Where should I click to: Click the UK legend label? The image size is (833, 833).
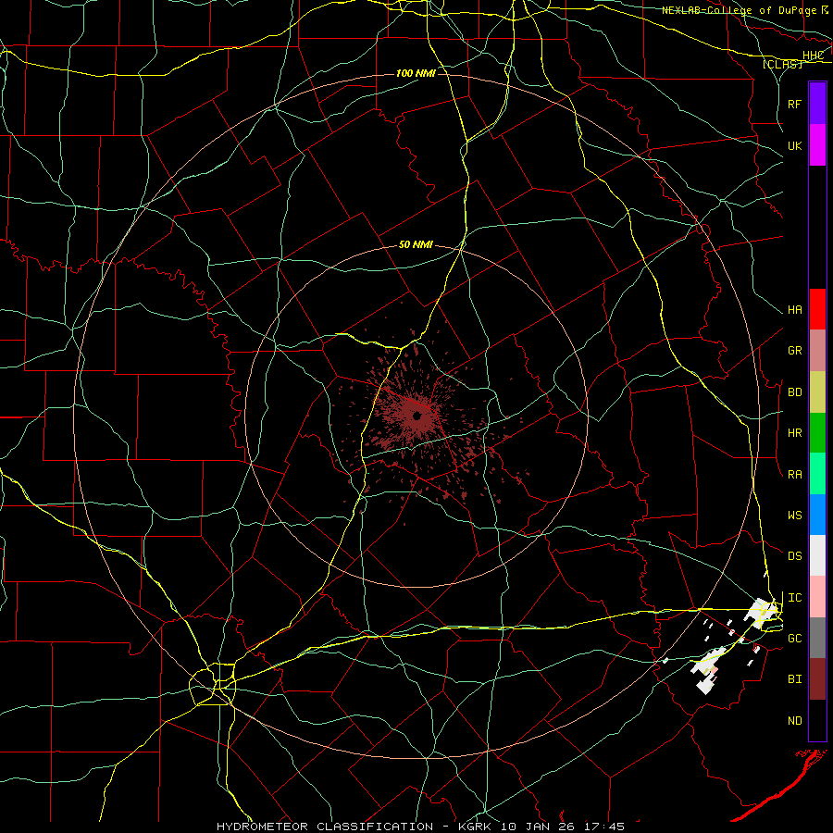(x=794, y=145)
